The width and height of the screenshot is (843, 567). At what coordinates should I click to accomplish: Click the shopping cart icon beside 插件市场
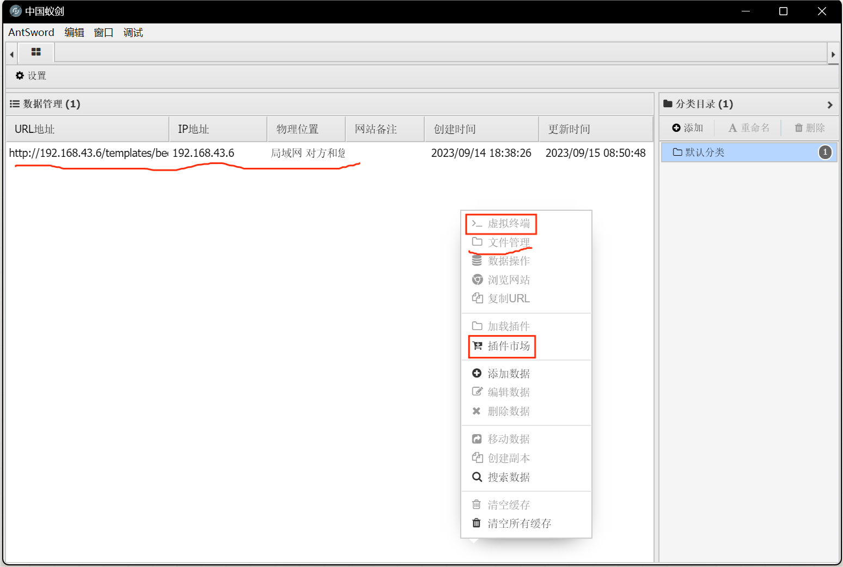477,345
